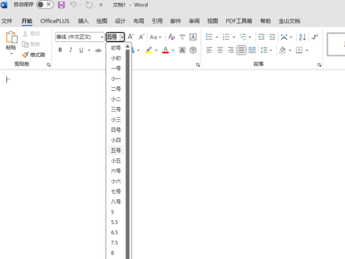345x259 pixels.
Task: Click the Cut scissors icon
Action: click(x=25, y=33)
